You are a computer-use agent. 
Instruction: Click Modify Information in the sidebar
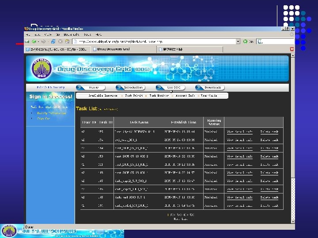click(52, 113)
